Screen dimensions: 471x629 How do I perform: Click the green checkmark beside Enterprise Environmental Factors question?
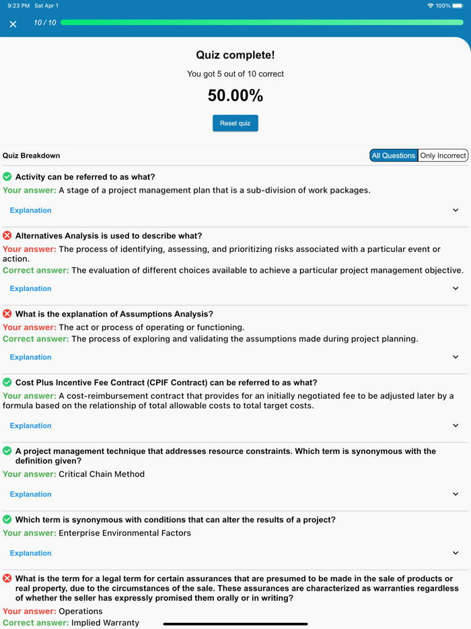pyautogui.click(x=6, y=519)
